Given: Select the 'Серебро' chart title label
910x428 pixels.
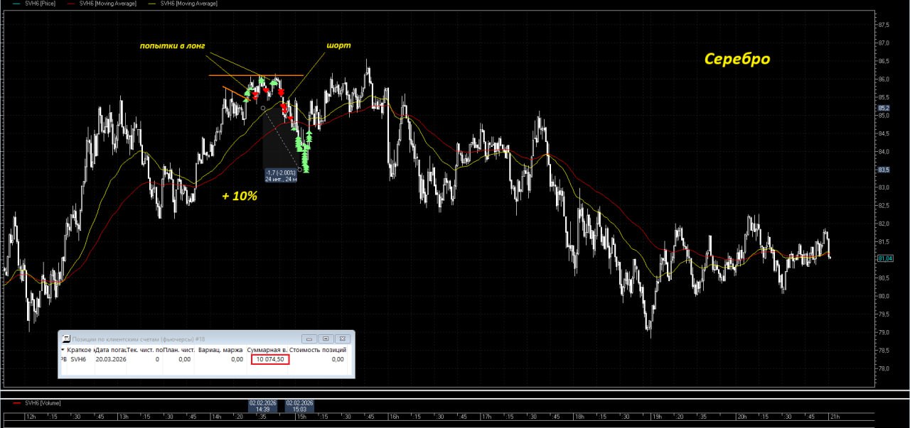Looking at the screenshot, I should pyautogui.click(x=737, y=59).
